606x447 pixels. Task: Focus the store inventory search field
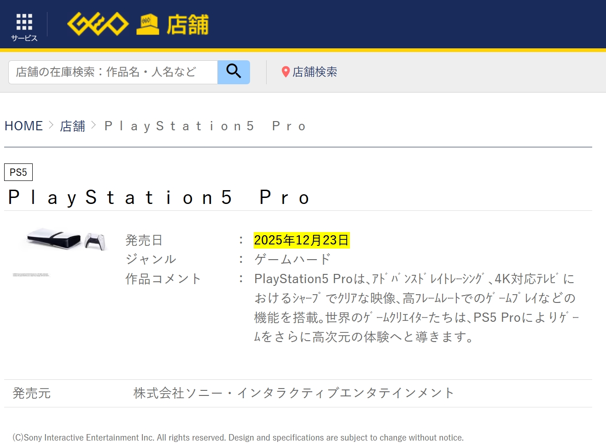(x=113, y=72)
